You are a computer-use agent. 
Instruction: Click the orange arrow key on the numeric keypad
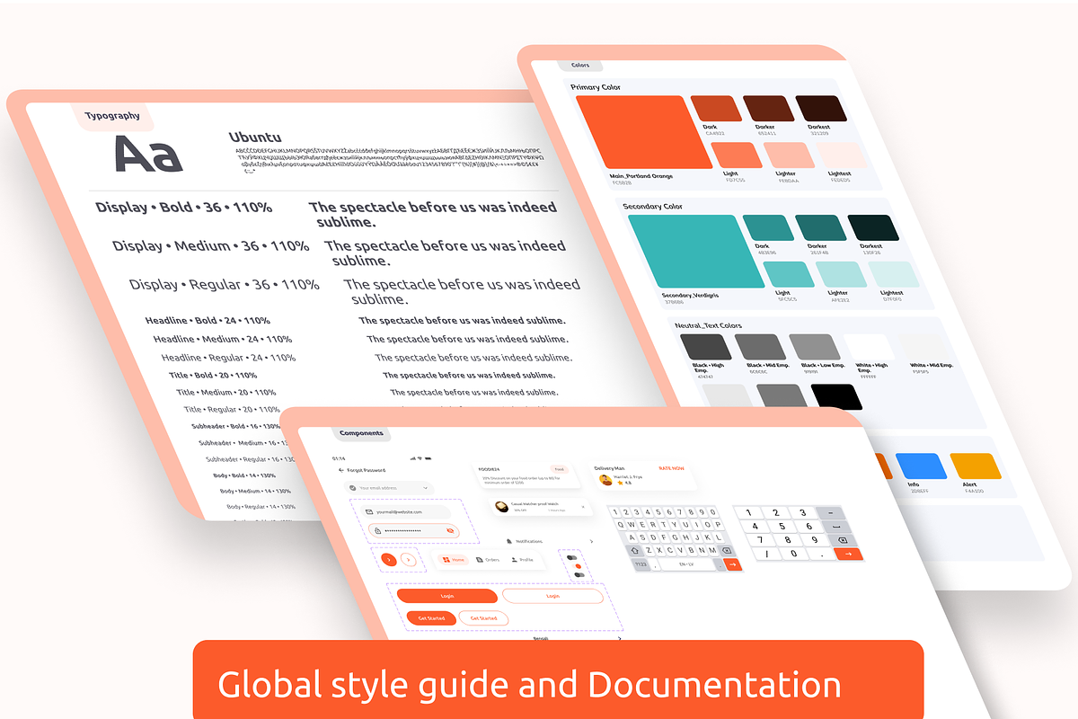coord(848,554)
